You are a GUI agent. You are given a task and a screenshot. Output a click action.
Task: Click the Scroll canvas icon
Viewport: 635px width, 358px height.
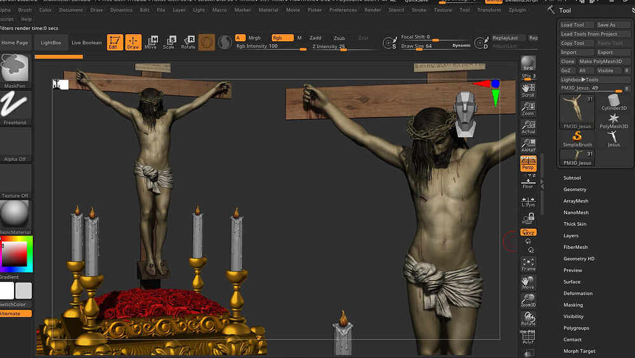coord(528,90)
